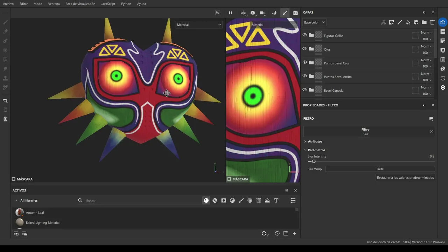
Task: Toggle Blur Wrap False button
Action: (380, 169)
